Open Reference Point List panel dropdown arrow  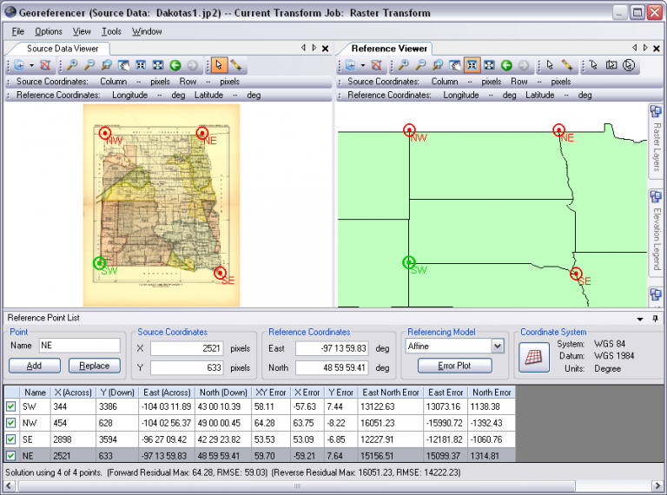pyautogui.click(x=640, y=319)
